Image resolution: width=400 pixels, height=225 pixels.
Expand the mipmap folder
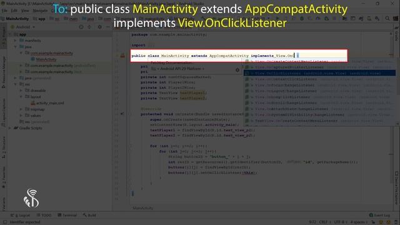21,109
